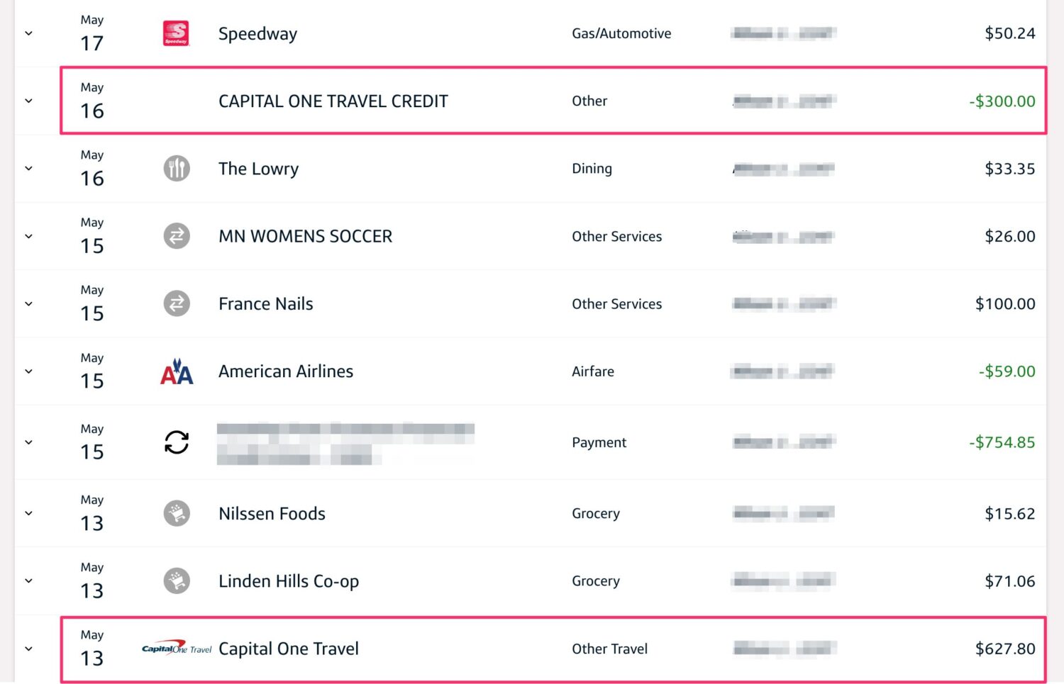Select the dining utensils icon beside The Lowry

click(176, 168)
